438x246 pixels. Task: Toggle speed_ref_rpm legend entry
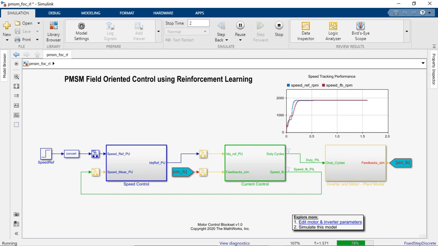coord(302,85)
